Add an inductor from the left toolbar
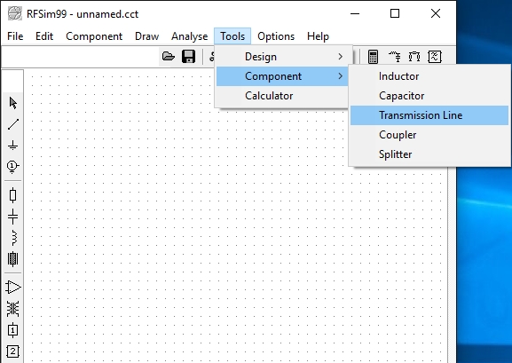This screenshot has height=363, width=512. (13, 238)
